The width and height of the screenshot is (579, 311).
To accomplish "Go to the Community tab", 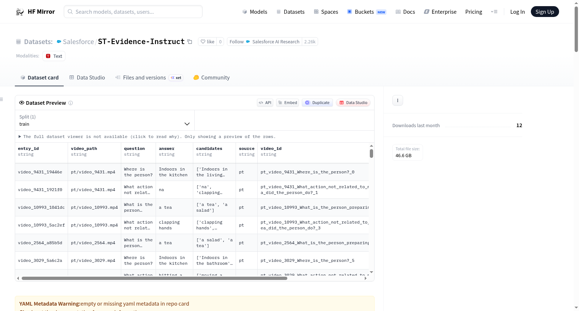I will click(x=211, y=78).
